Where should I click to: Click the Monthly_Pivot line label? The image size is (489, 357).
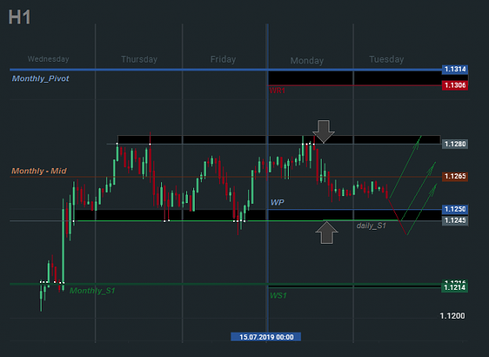pyautogui.click(x=41, y=78)
